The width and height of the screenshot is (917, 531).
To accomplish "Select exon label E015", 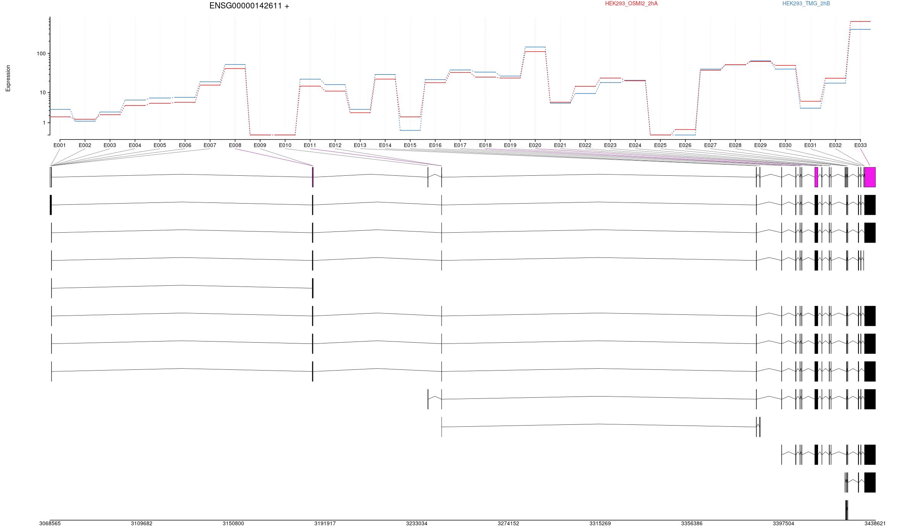I will [x=410, y=145].
